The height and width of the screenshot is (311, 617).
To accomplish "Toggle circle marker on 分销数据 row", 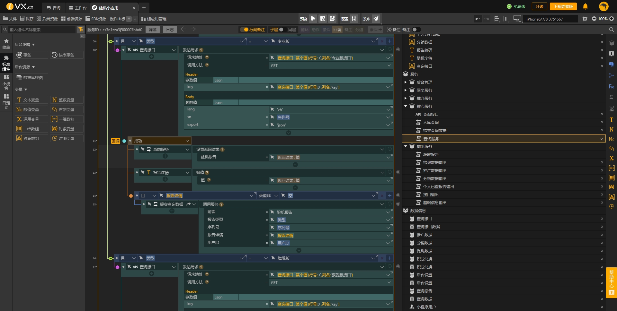I will (602, 42).
